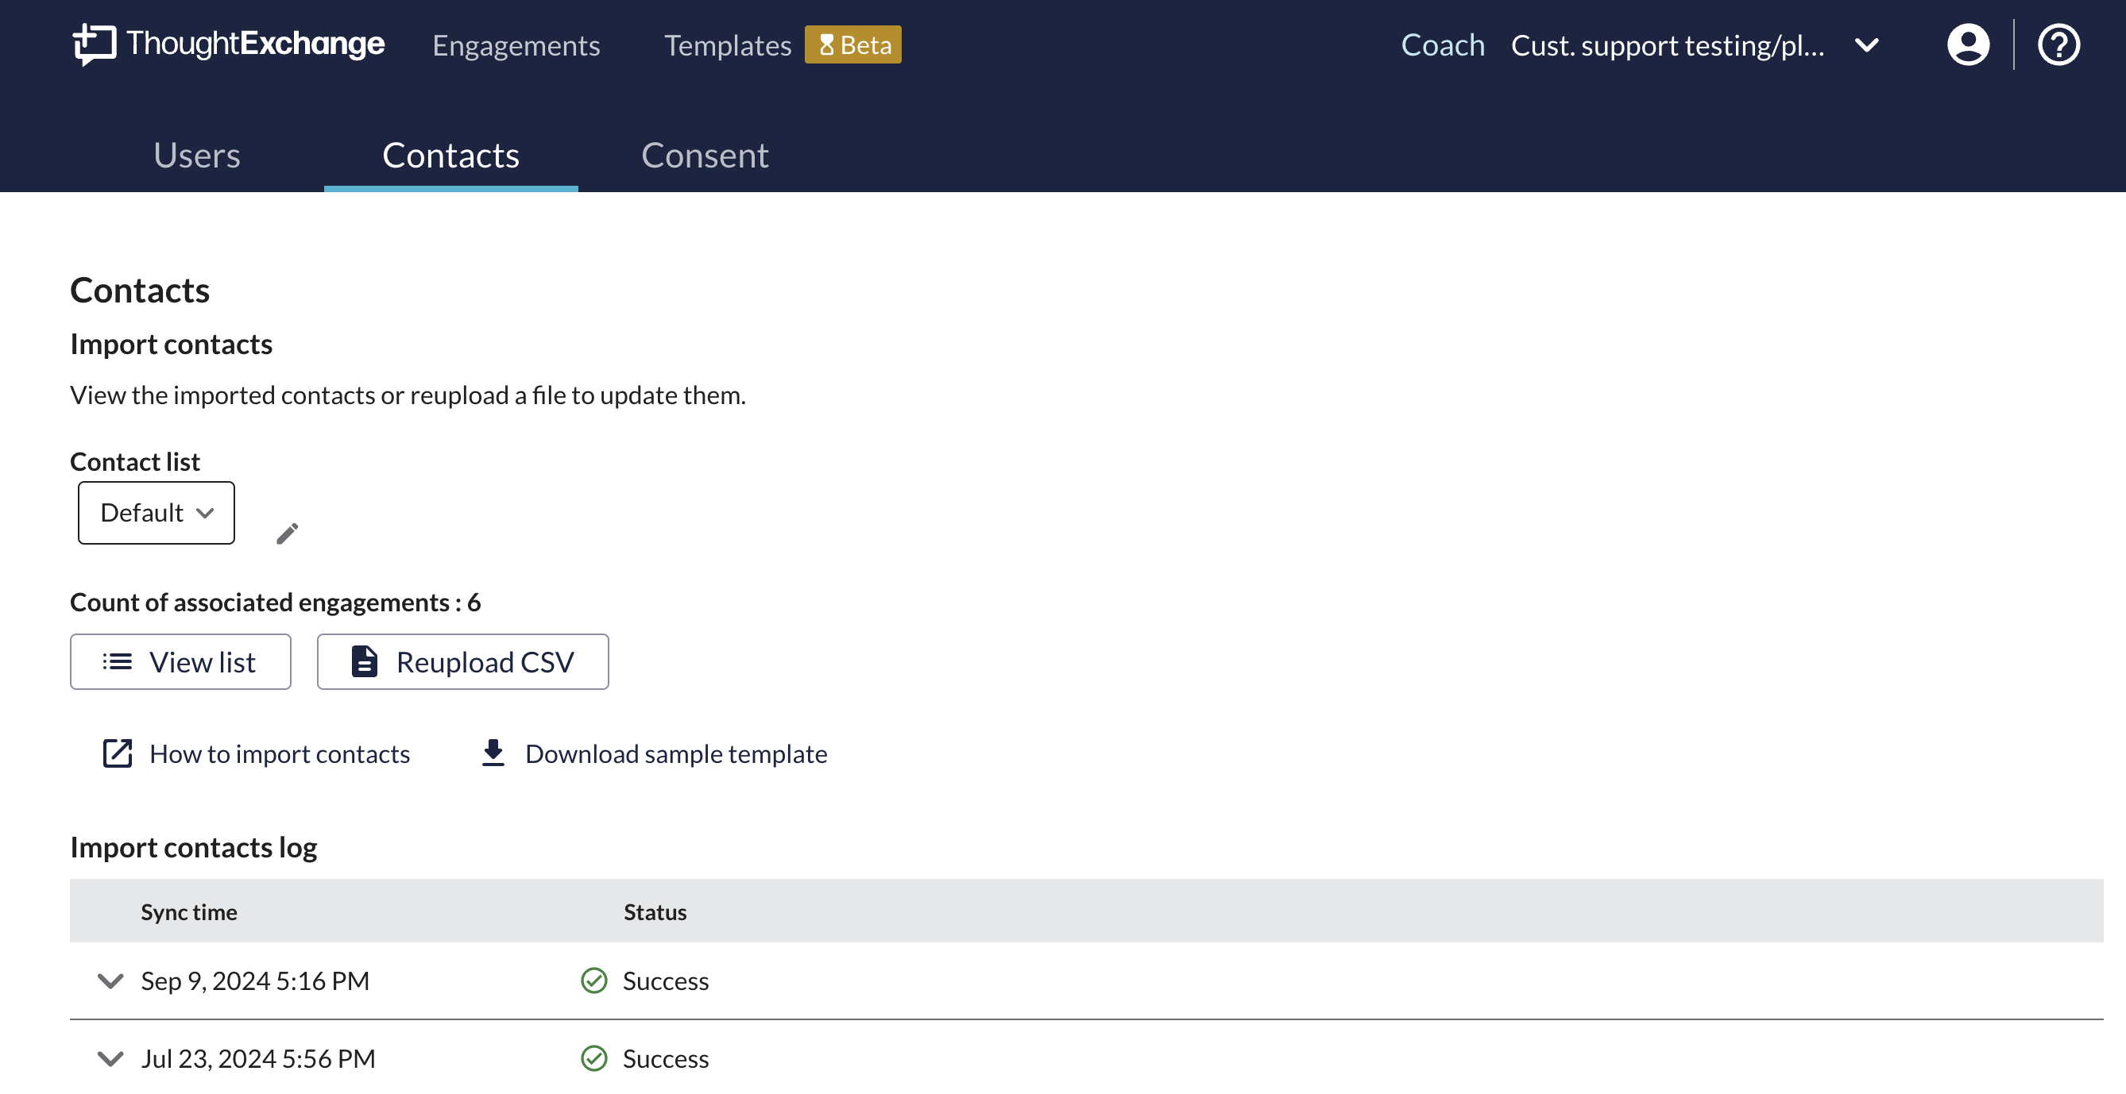
Task: Open the Cust. support testing workspace name
Action: click(x=1667, y=45)
